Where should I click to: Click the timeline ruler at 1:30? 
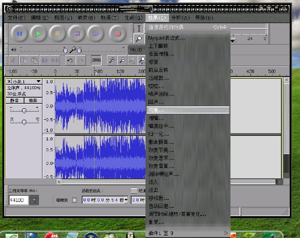120,72
